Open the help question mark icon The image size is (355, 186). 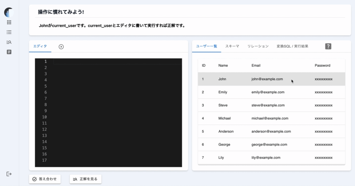[328, 46]
